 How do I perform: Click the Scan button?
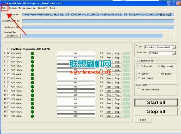pos(143,120)
